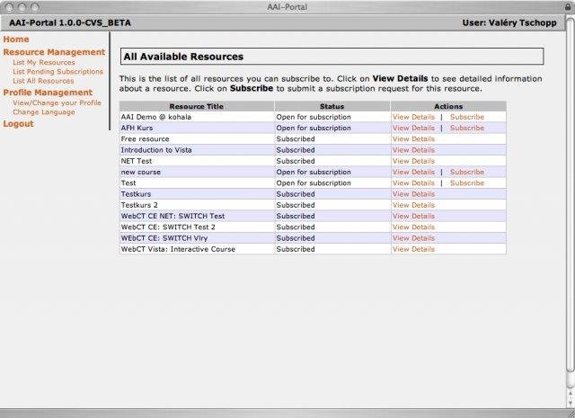Viewport: 575px width, 418px height.
Task: Click 'AAI-Portal 1.0.0-CVS_BETA' header text
Action: tap(70, 22)
